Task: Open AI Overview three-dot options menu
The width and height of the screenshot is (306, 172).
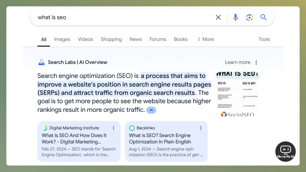Action: (x=256, y=62)
